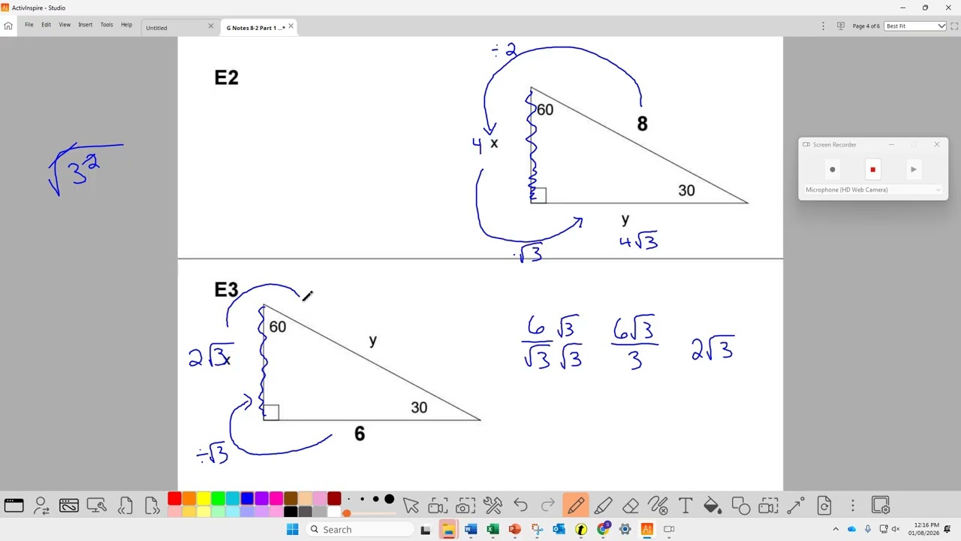The width and height of the screenshot is (961, 541).
Task: Open the area capture dashed-camera tool
Action: click(769, 506)
